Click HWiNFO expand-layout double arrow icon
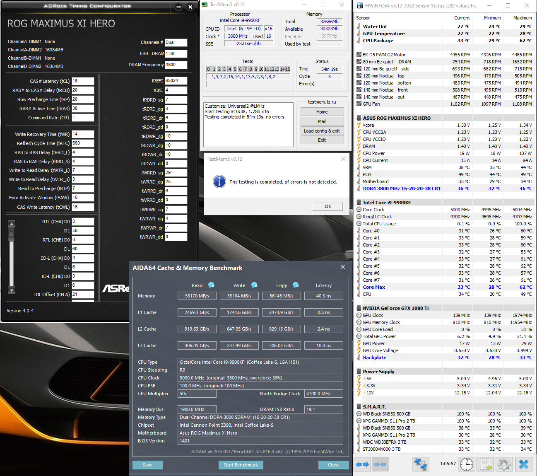 (362, 464)
